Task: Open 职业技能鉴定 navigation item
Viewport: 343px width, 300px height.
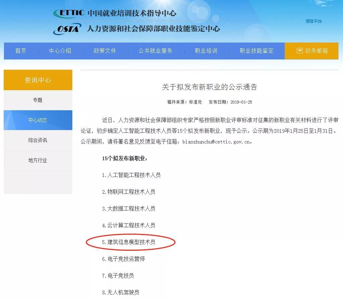Action: pyautogui.click(x=257, y=51)
